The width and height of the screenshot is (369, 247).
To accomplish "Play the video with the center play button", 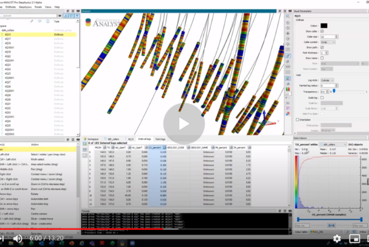I will click(183, 123).
